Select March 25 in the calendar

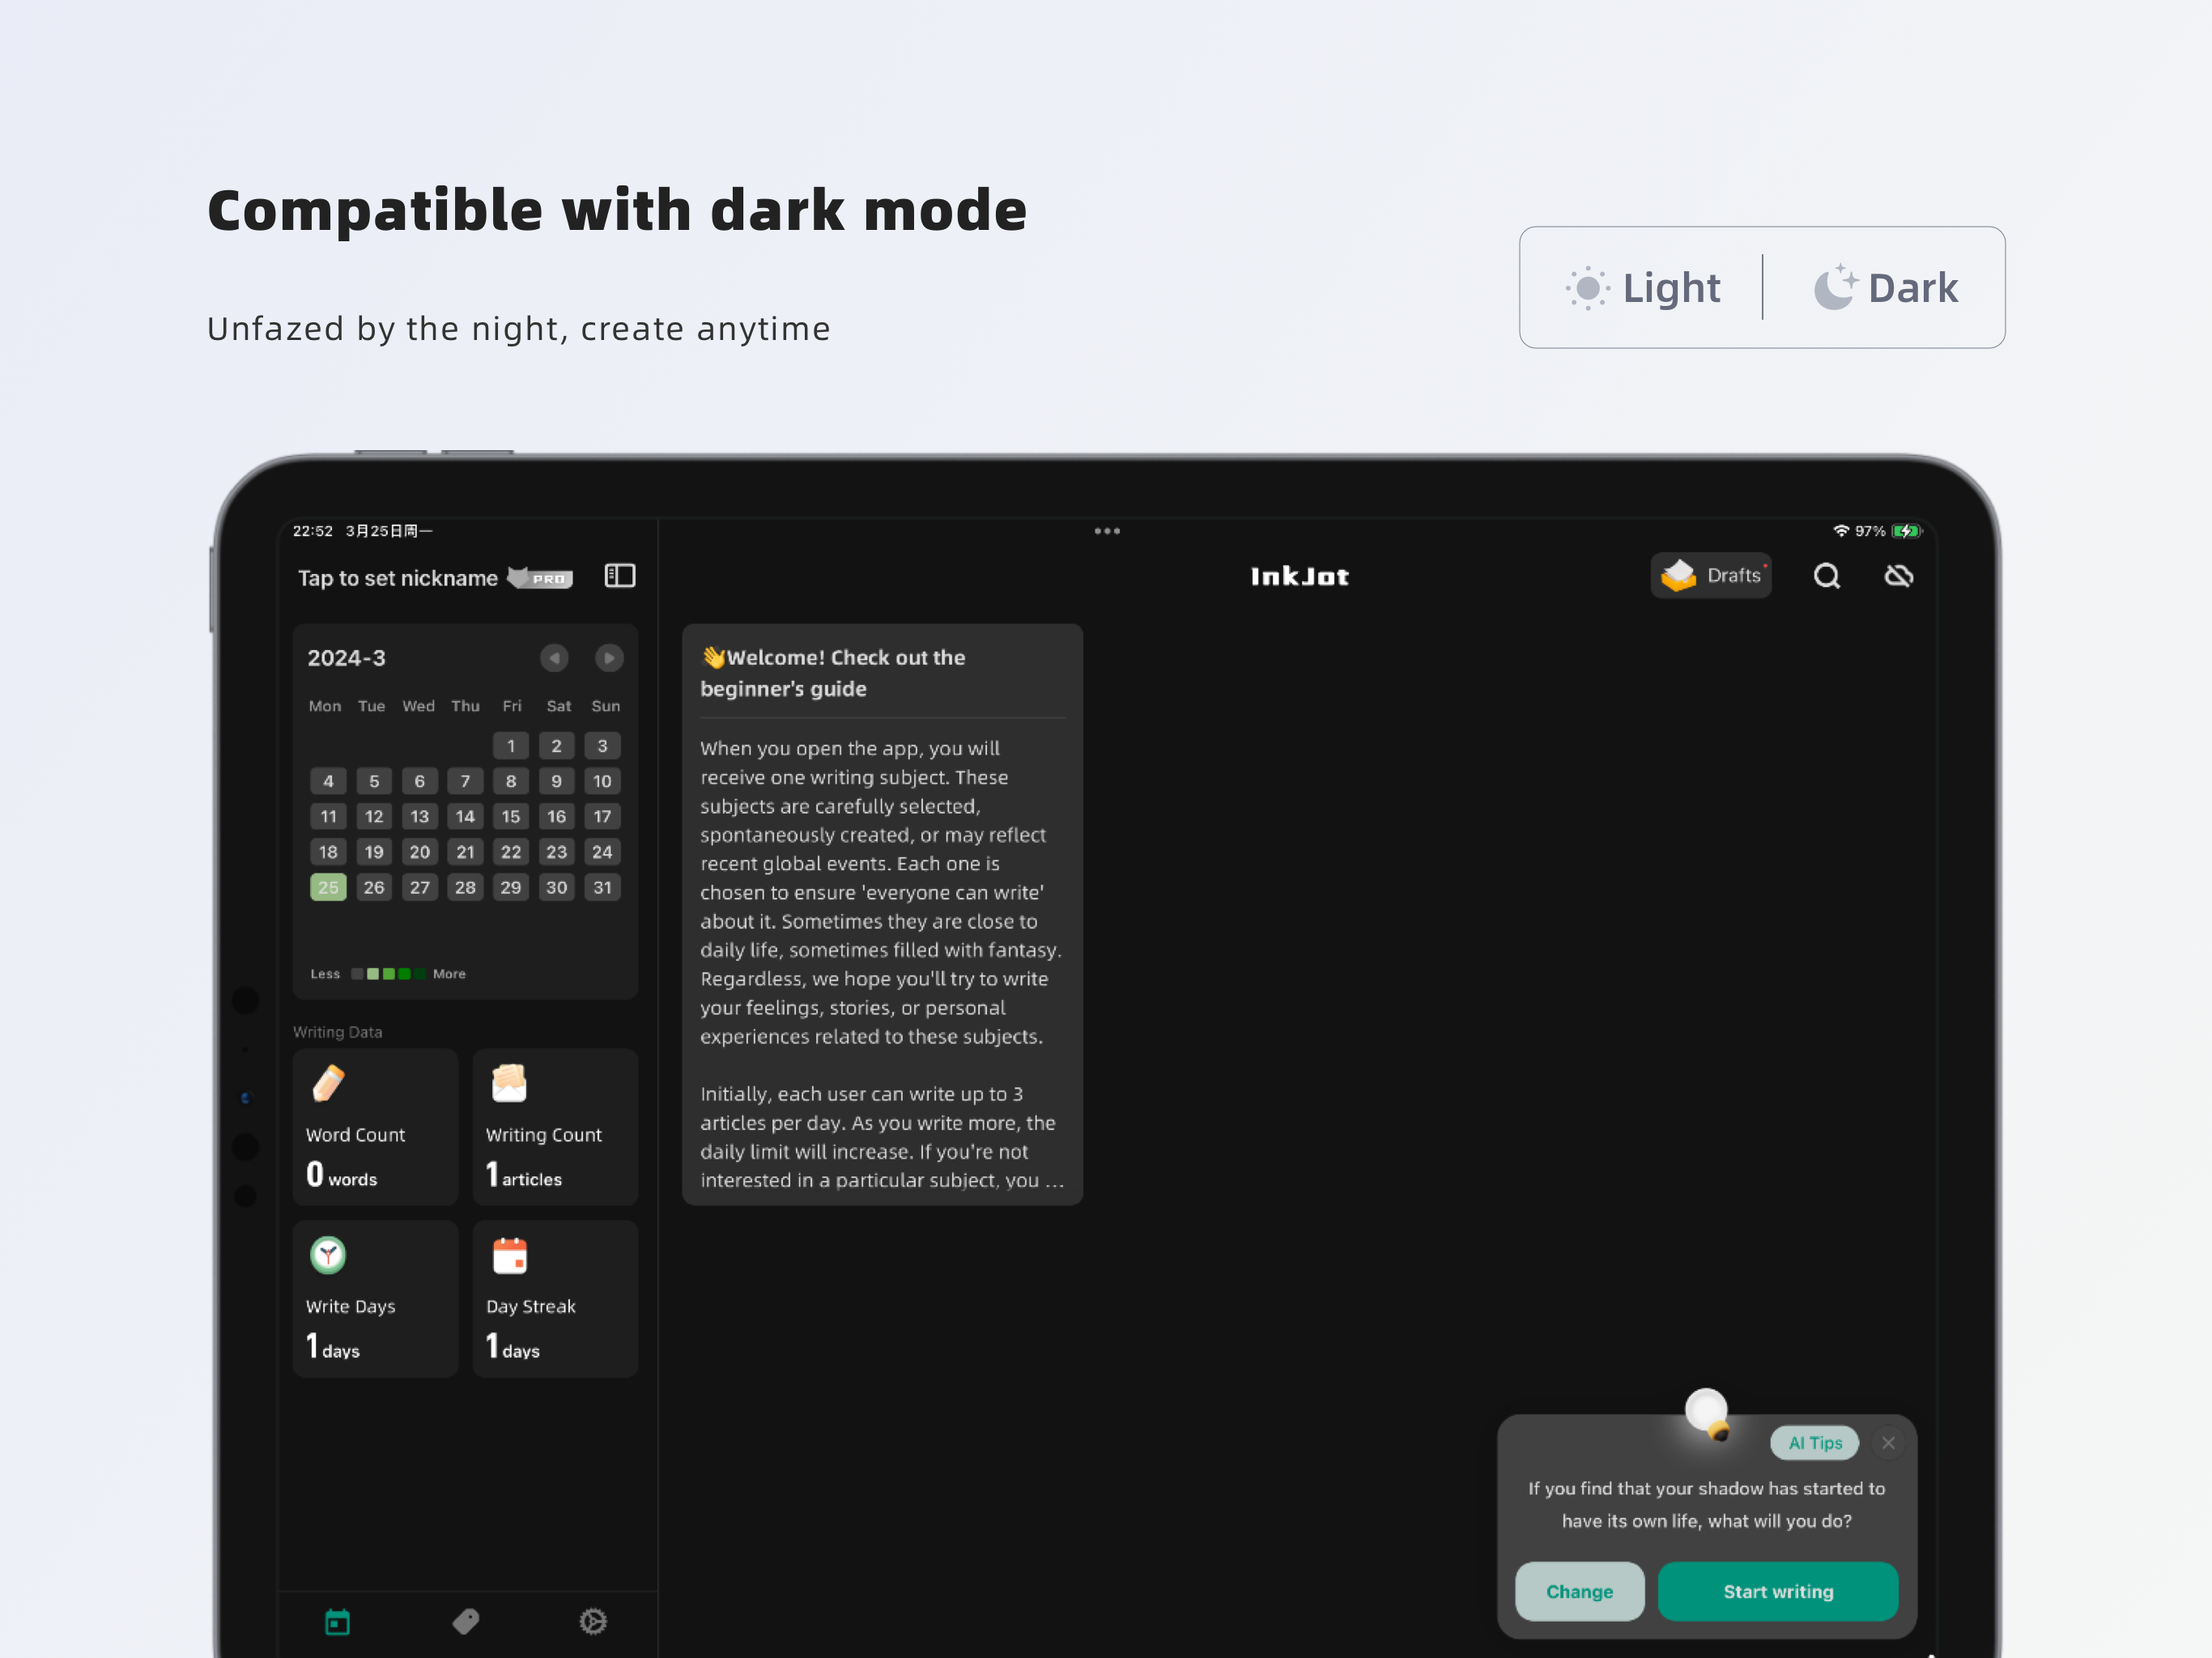pyautogui.click(x=328, y=887)
